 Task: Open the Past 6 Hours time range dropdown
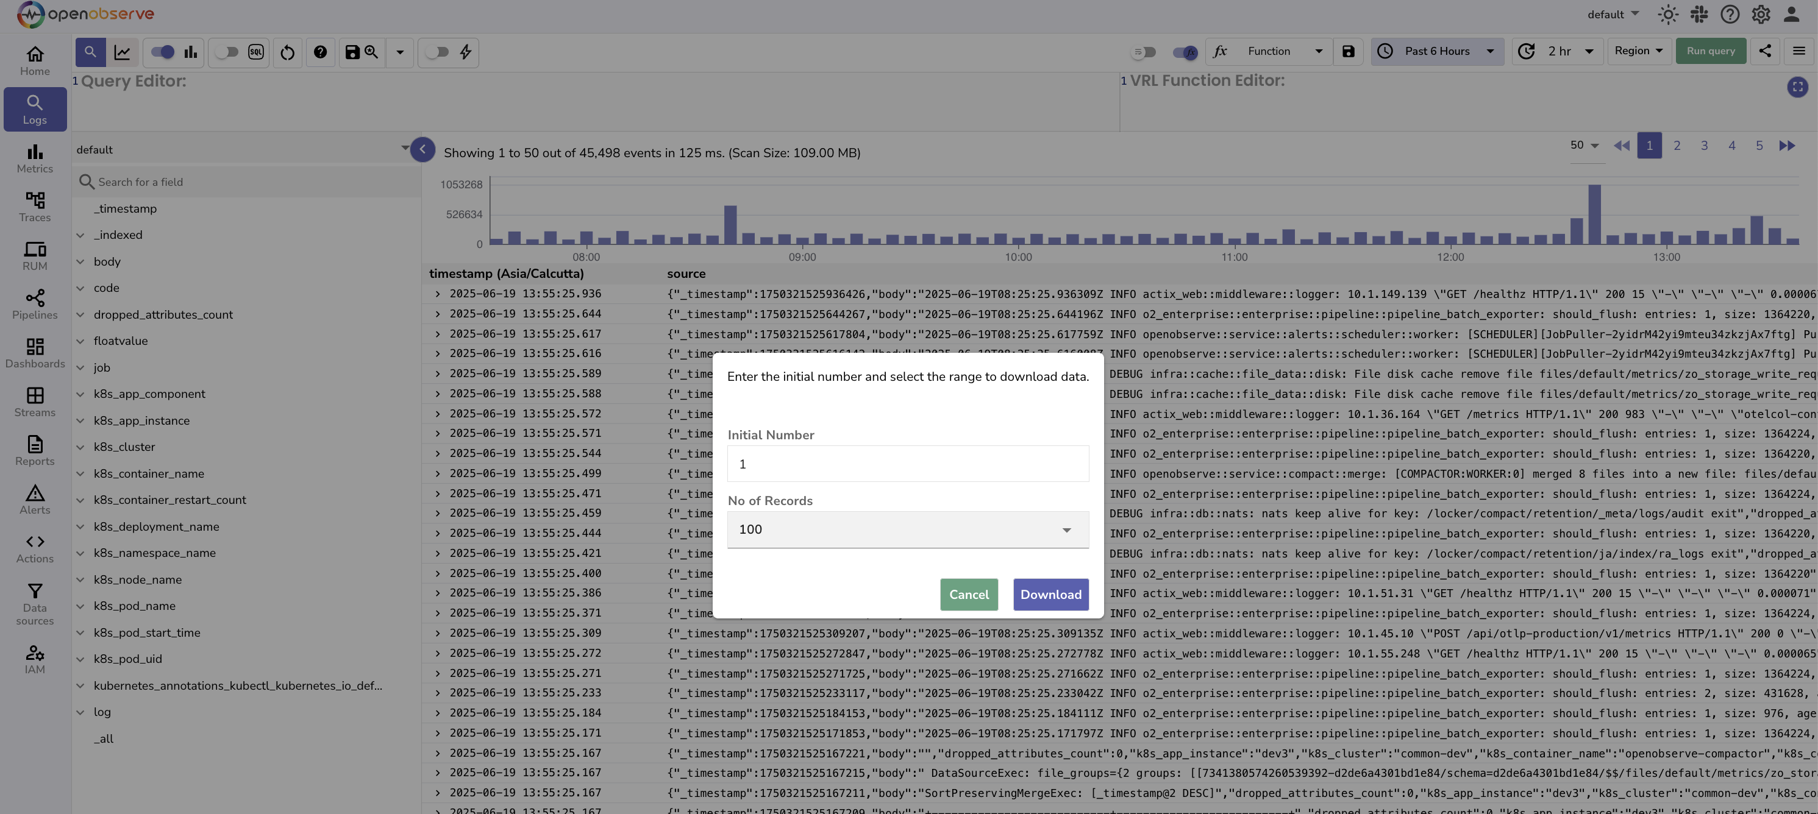click(1437, 51)
